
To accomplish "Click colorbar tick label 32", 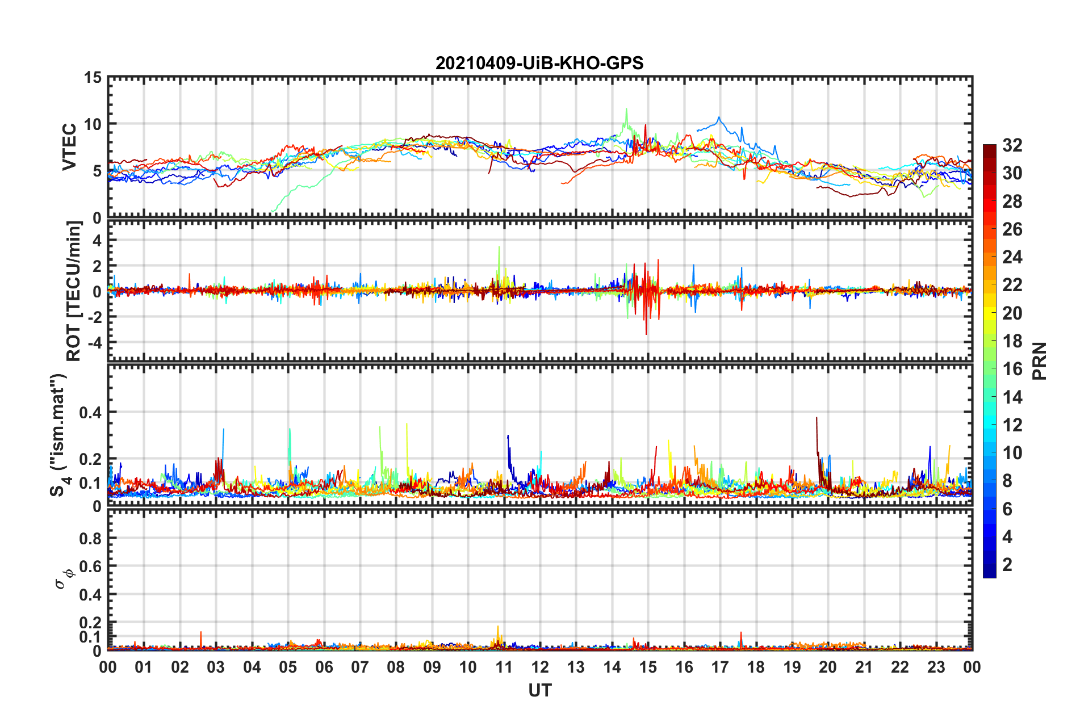I will coord(1012,145).
